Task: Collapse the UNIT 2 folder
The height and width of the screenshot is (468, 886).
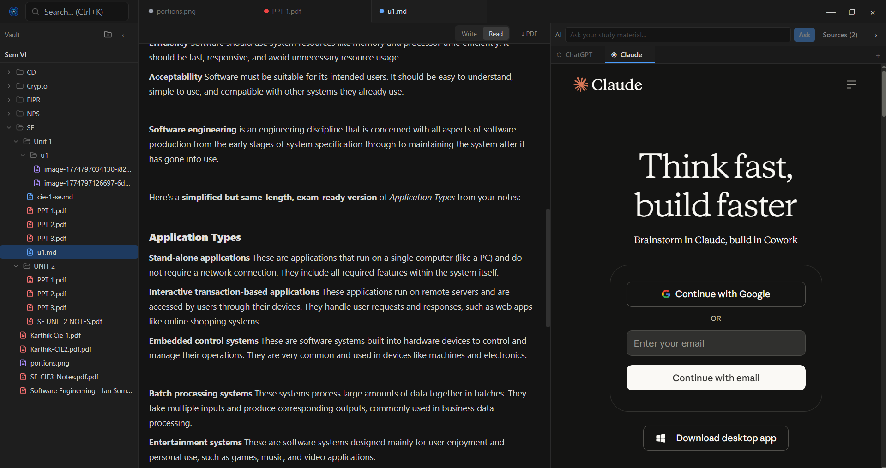Action: pos(16,266)
